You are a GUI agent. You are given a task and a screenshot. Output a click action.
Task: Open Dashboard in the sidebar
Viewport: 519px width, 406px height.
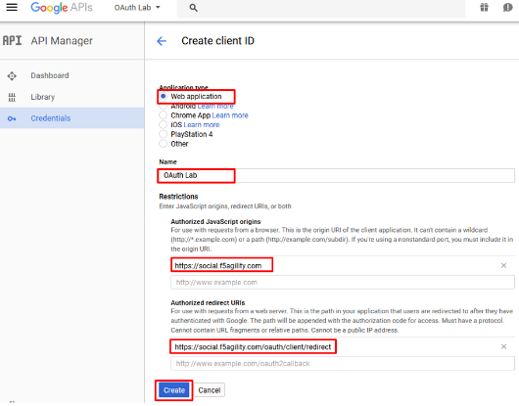(x=50, y=75)
